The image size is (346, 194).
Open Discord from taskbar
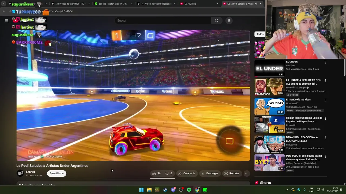[x=173, y=190]
